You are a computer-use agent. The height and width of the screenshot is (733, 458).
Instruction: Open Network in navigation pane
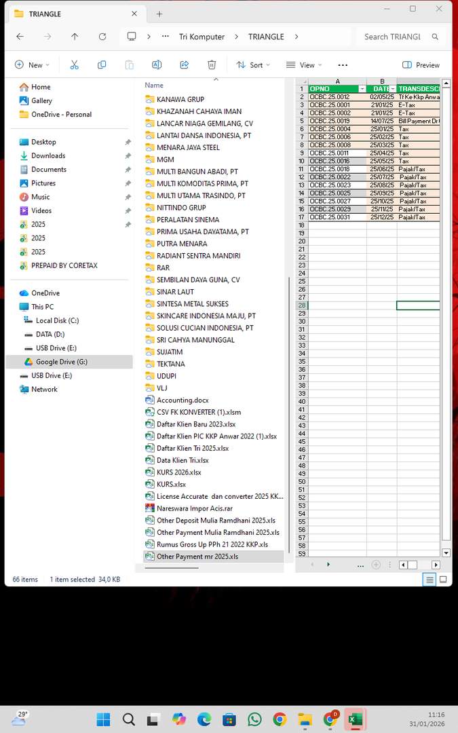44,390
